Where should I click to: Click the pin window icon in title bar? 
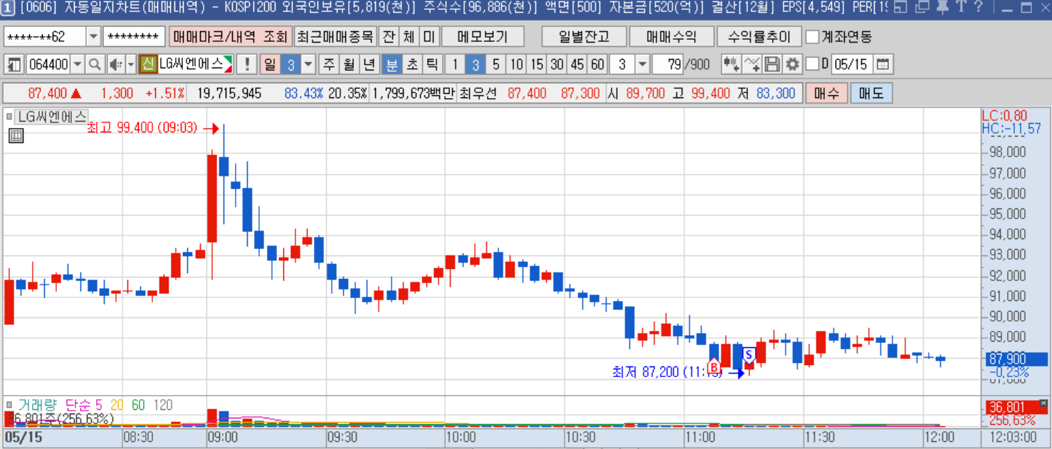[x=942, y=8]
